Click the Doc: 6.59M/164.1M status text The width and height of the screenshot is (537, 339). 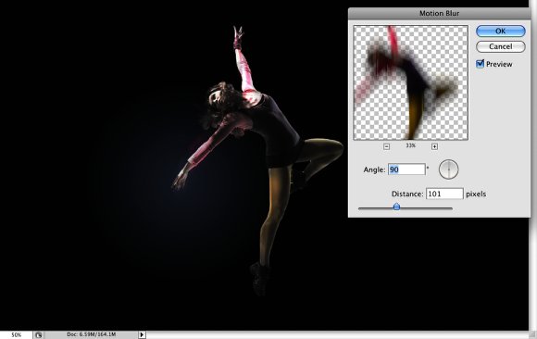pos(91,334)
